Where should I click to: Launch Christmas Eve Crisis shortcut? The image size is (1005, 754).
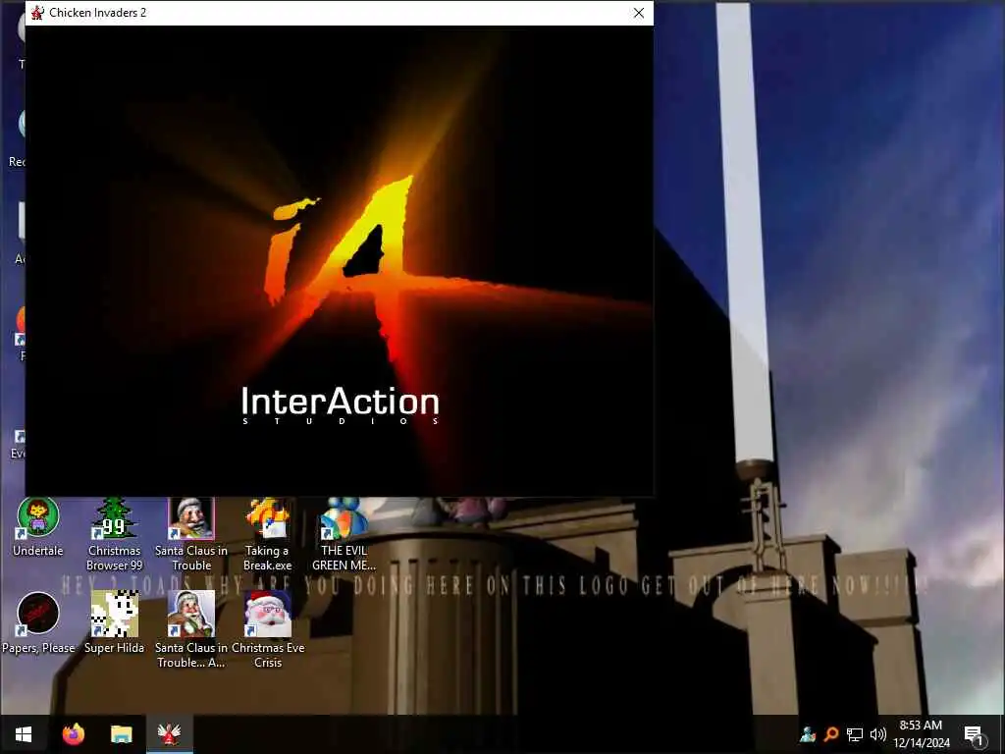[267, 630]
